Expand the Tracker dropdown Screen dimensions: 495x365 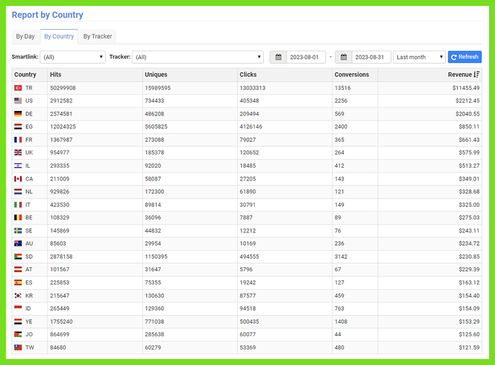[x=197, y=57]
